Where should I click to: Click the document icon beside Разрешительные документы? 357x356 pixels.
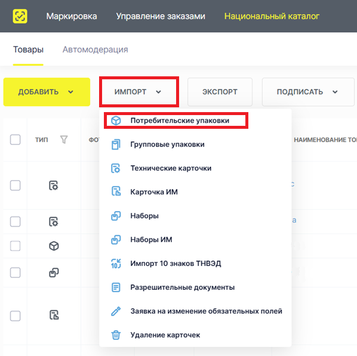[x=116, y=287]
